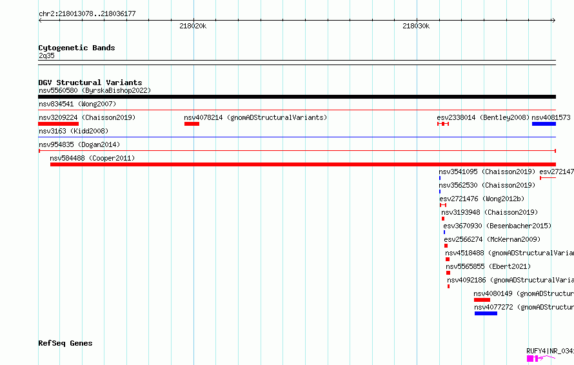Open nsv834541 (Wong2007) variant label
The image size is (574, 365).
tap(77, 104)
